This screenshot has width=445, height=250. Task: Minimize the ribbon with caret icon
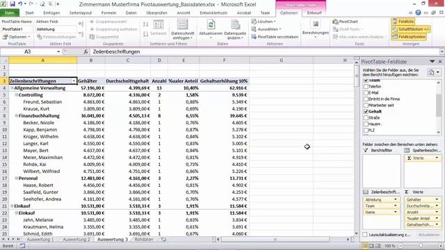coord(410,12)
